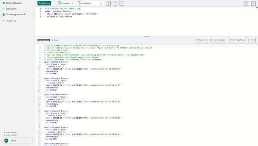The width and height of the screenshot is (258, 146).
Task: Click result comment '// Zeilen 1 bis 6 von 6'
Action: 56,50
